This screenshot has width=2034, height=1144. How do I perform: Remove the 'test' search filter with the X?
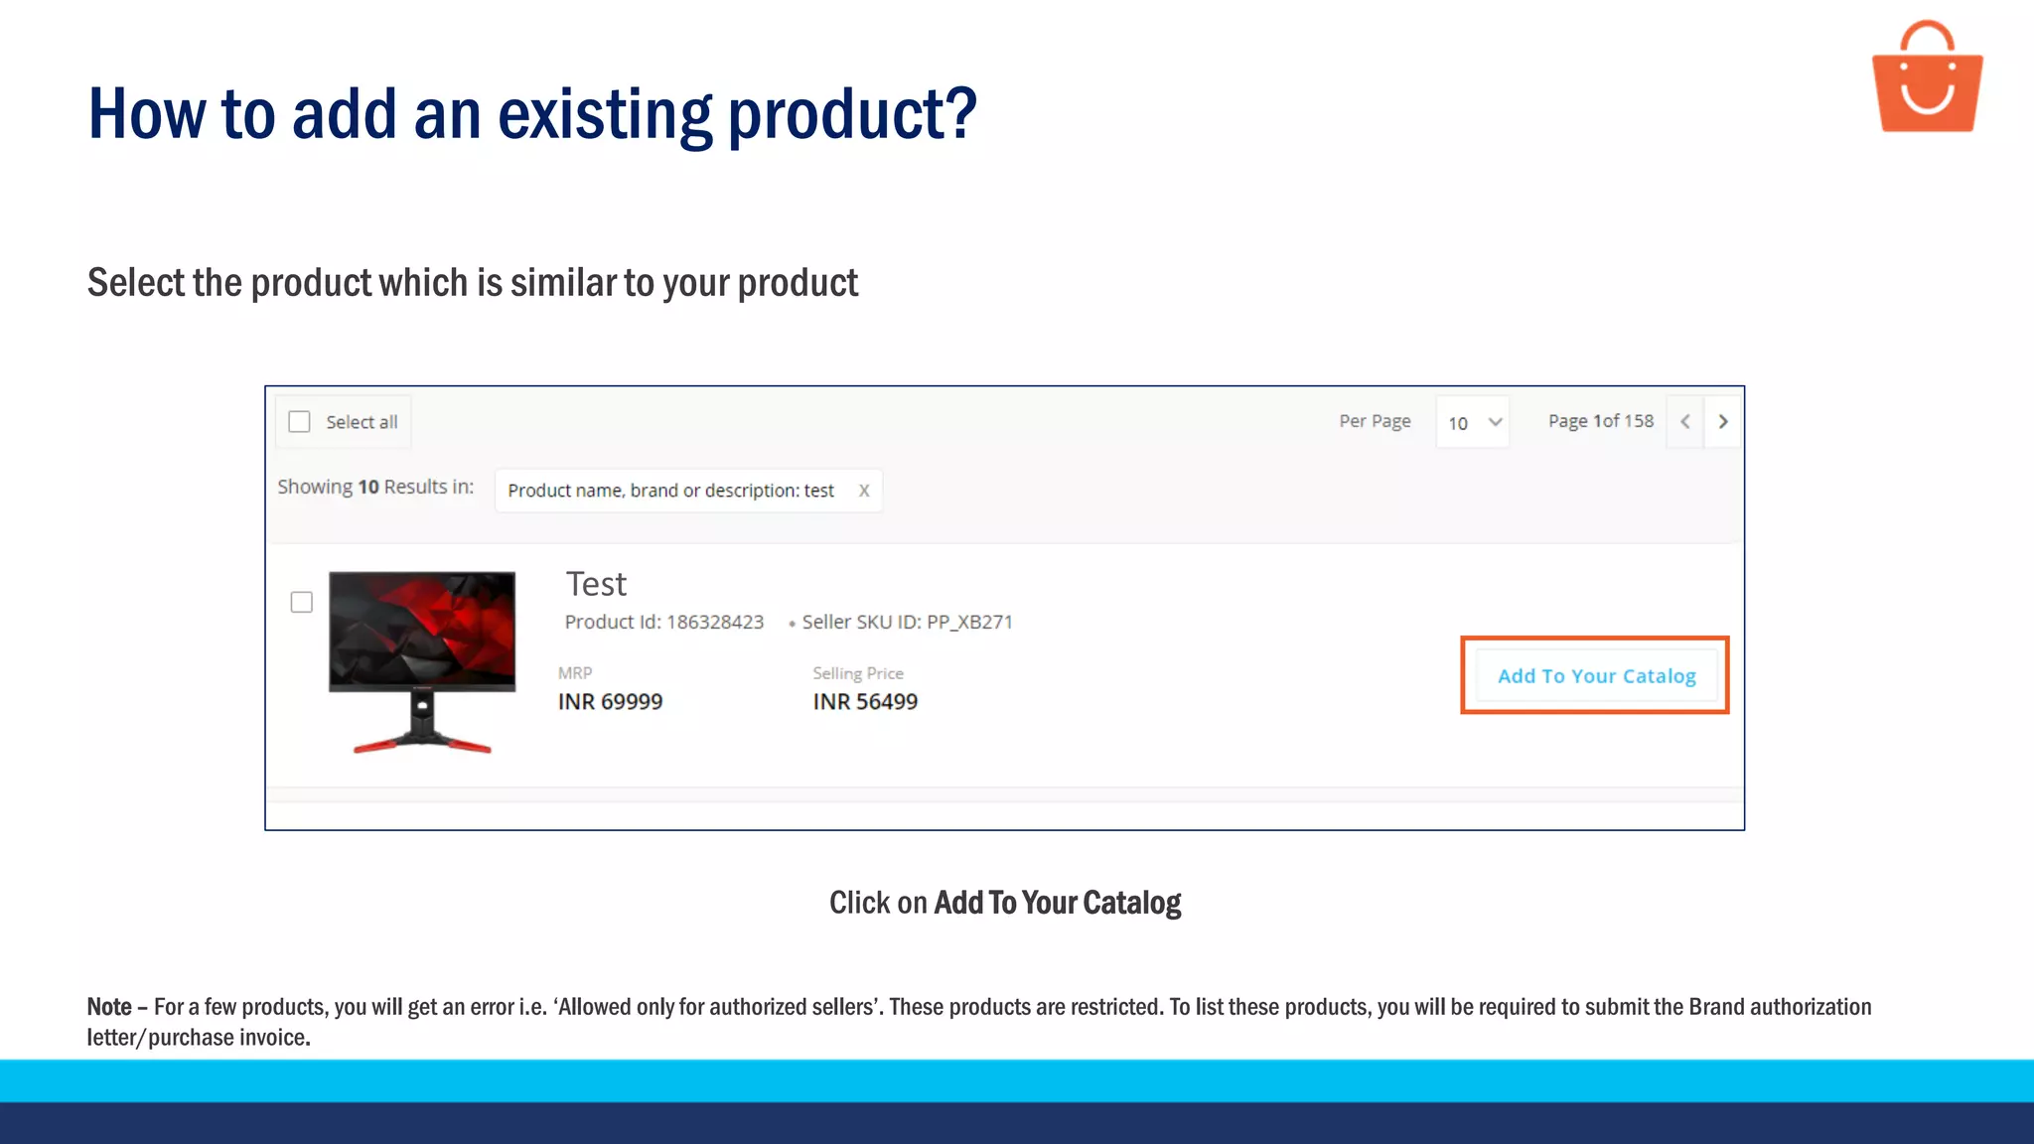pos(864,491)
